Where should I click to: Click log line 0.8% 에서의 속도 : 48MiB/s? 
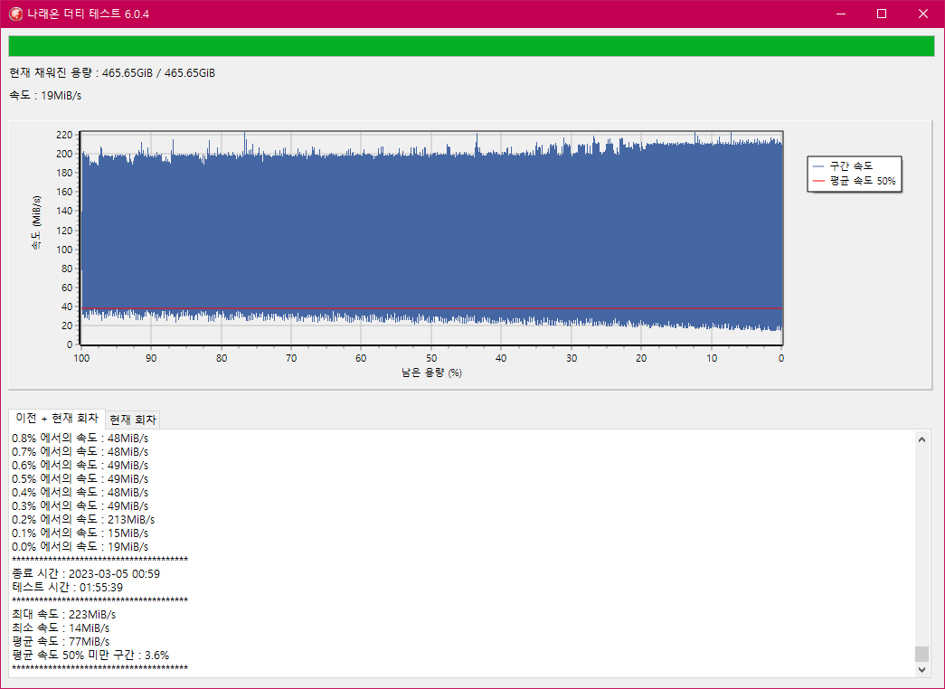point(80,439)
